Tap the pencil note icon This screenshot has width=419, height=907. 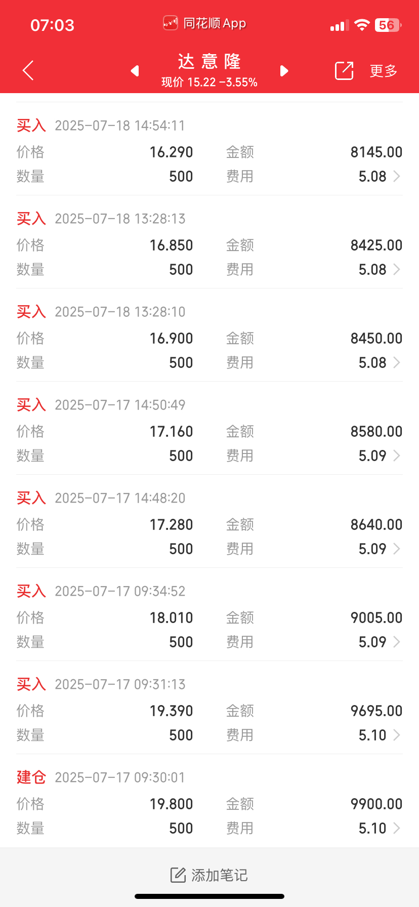pos(178,875)
